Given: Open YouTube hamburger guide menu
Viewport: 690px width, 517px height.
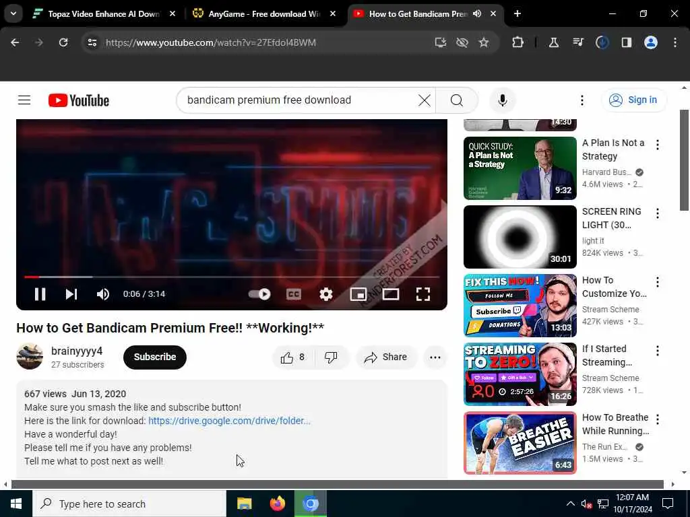Looking at the screenshot, I should click(x=24, y=100).
